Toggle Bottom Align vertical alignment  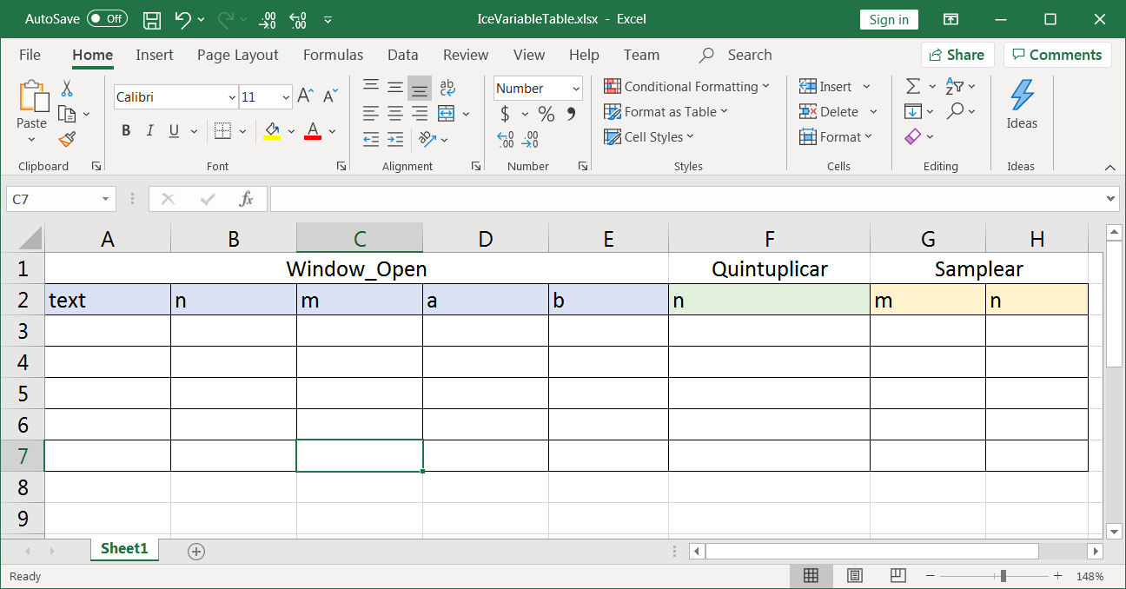pyautogui.click(x=420, y=87)
